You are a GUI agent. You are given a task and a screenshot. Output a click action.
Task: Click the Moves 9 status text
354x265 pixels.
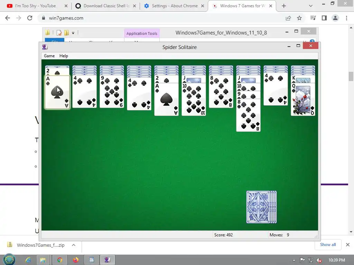coord(279,235)
